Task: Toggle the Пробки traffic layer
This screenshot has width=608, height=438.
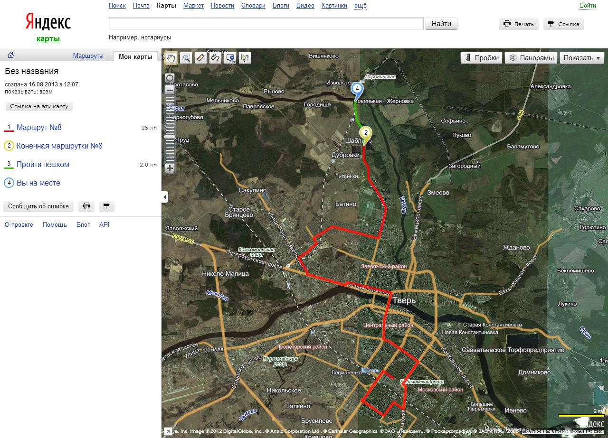Action: [482, 58]
